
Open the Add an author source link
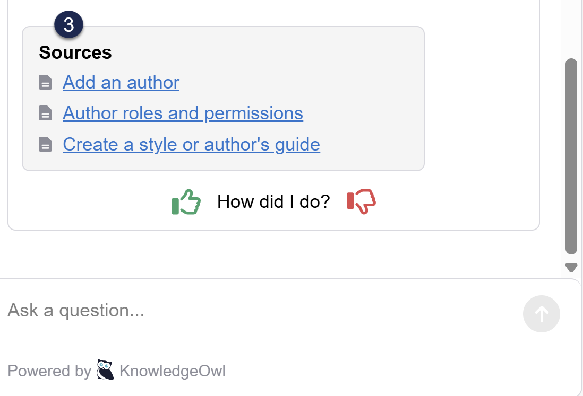(x=121, y=83)
